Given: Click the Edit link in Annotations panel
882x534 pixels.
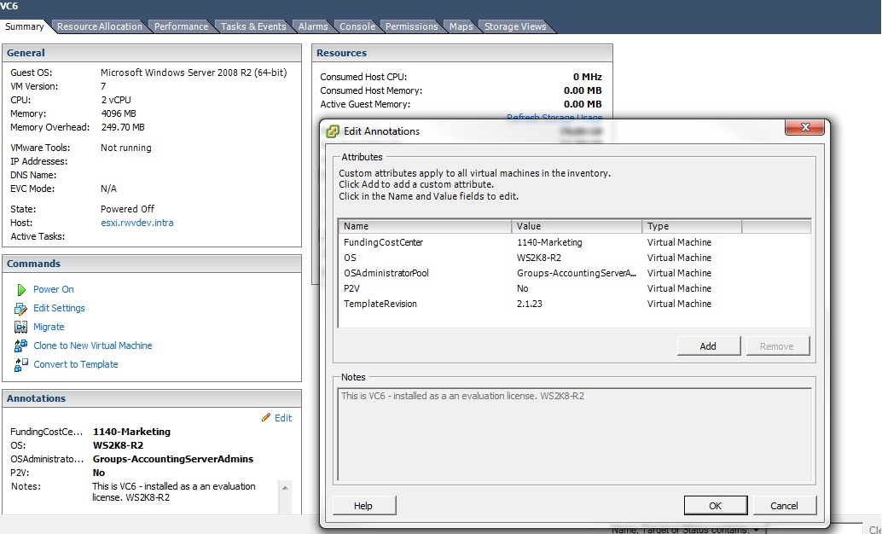Looking at the screenshot, I should 283,417.
